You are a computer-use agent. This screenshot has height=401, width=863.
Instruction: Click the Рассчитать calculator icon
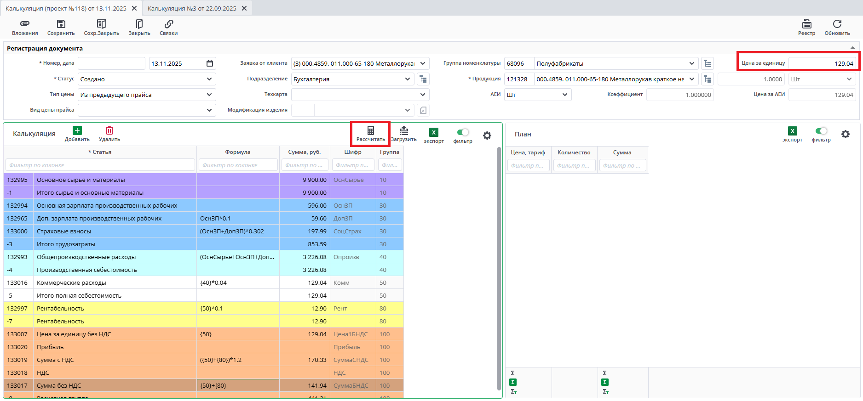pyautogui.click(x=370, y=131)
